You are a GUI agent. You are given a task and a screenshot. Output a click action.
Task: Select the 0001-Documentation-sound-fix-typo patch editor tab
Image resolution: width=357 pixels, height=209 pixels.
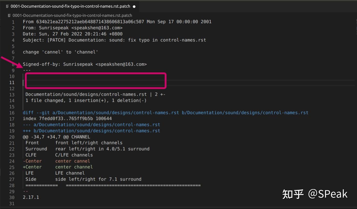pos(70,6)
